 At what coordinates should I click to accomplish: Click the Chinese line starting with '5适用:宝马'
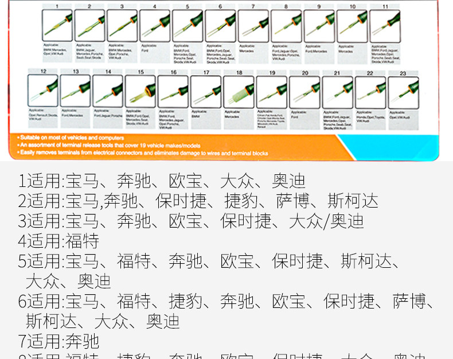[209, 262]
